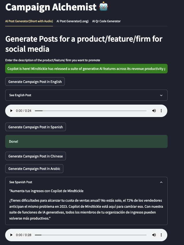
Task: Play the English post audio
Action: pyautogui.click(x=11, y=111)
